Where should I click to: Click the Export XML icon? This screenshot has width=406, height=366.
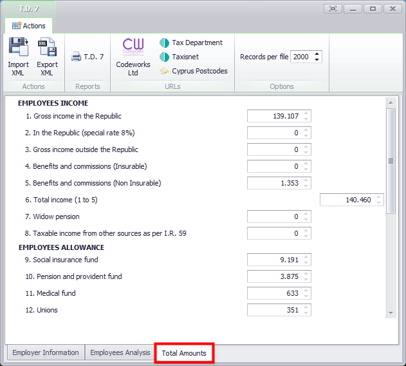47,46
